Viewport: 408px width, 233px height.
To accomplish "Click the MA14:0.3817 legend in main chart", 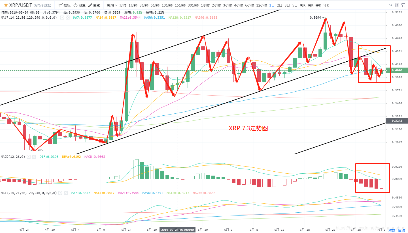I will click(x=106, y=18).
